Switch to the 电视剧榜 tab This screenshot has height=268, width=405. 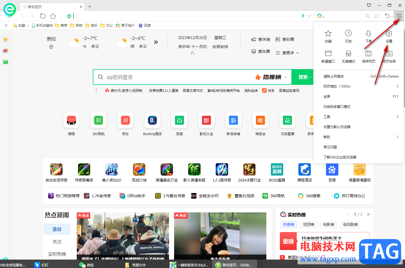(350, 224)
